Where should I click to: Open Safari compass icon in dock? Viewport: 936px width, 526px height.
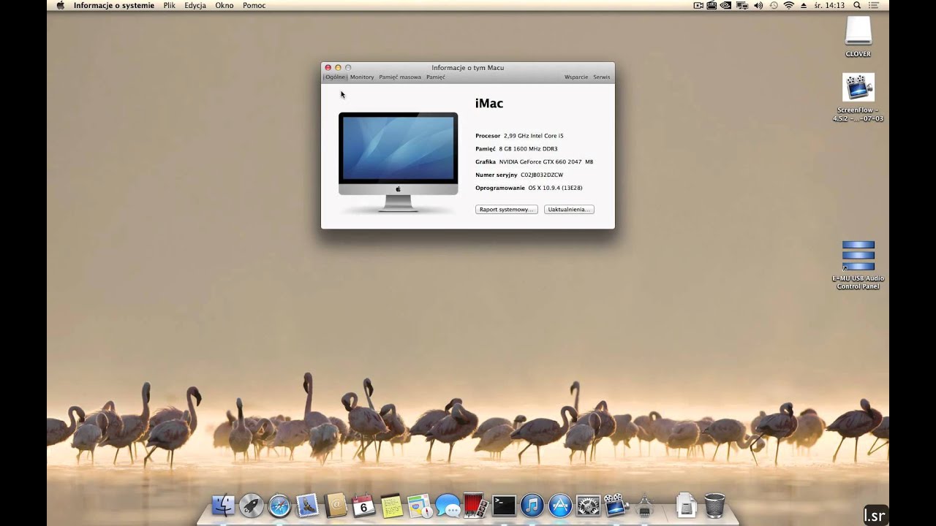click(279, 505)
